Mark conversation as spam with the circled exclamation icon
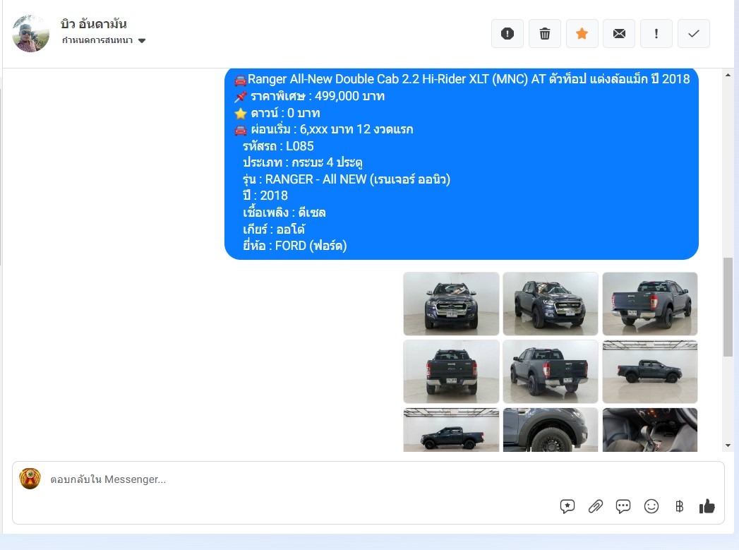739x550 pixels. (x=507, y=33)
